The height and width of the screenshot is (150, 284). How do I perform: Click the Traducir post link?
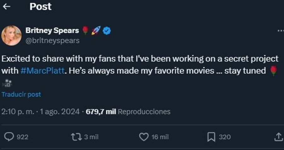21,94
